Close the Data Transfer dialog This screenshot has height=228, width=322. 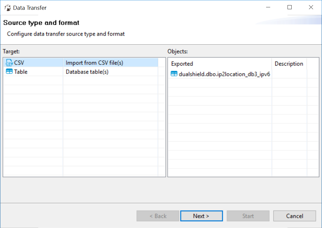[x=311, y=7]
